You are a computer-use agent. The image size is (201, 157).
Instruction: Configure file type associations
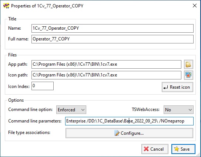pyautogui.click(x=129, y=133)
